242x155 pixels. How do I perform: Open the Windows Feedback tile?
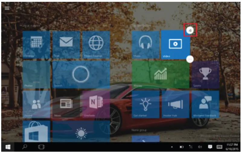click(x=205, y=104)
